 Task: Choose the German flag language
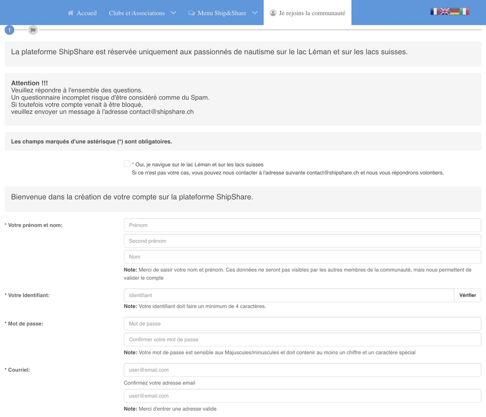[x=455, y=11]
